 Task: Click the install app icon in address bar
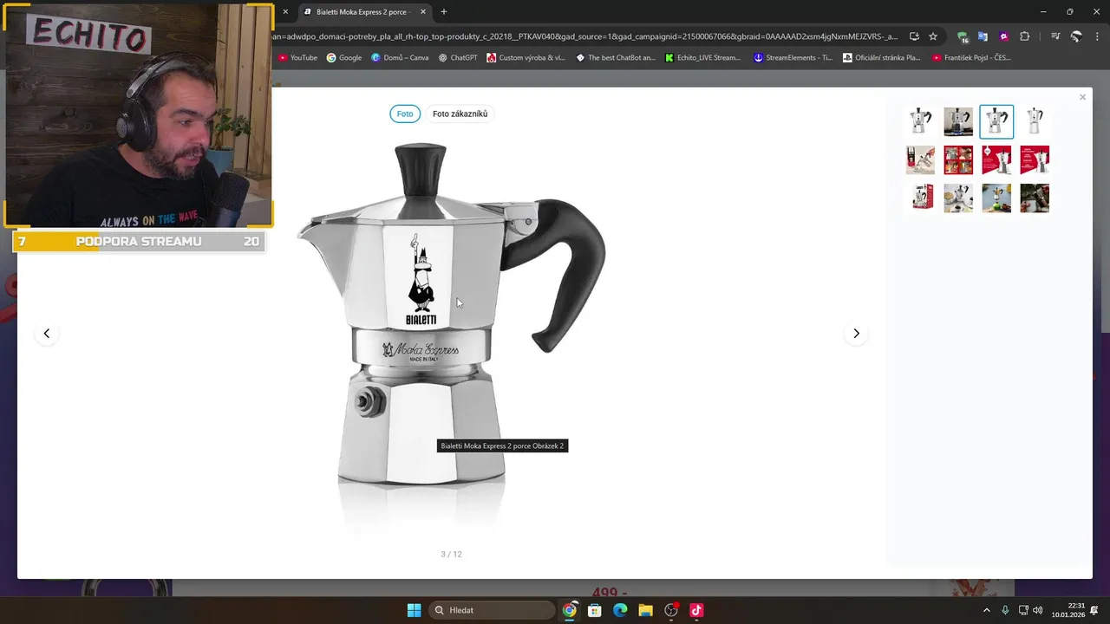(x=914, y=36)
